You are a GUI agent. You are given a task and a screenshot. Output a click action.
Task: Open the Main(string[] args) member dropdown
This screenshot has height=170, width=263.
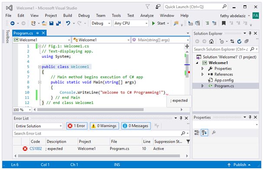point(161,40)
